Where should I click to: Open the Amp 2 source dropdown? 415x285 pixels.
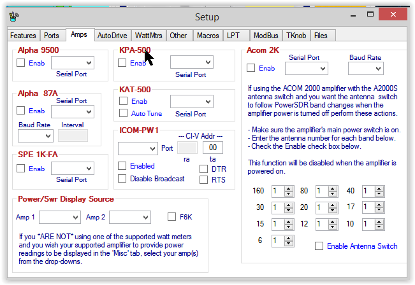click(x=130, y=217)
